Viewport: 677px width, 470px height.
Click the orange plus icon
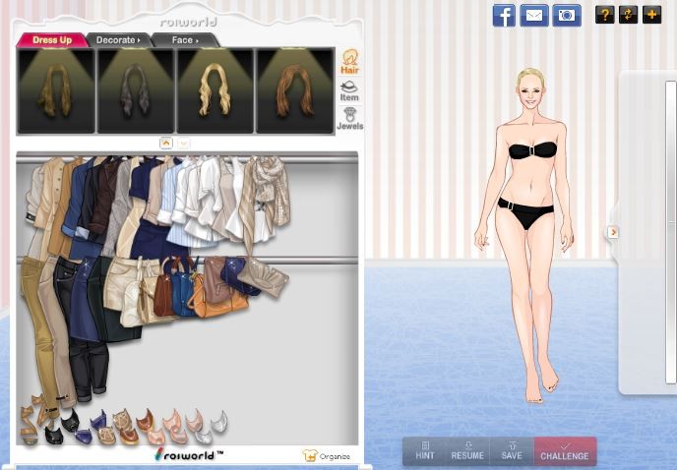[651, 15]
